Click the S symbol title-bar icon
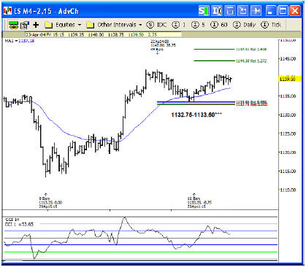Viewport: 306px width, 267px height. [x=204, y=11]
